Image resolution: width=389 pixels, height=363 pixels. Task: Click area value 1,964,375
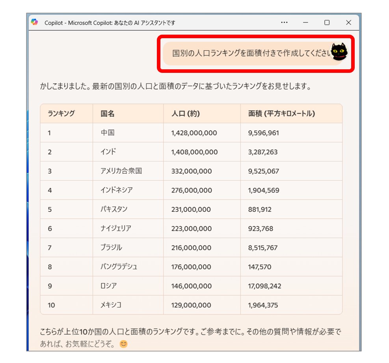click(263, 305)
